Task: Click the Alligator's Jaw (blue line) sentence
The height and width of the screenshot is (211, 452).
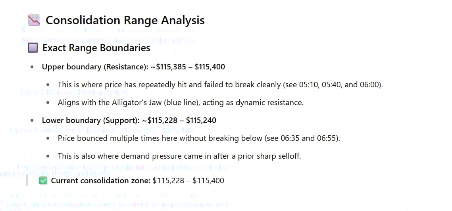Action: pyautogui.click(x=181, y=103)
